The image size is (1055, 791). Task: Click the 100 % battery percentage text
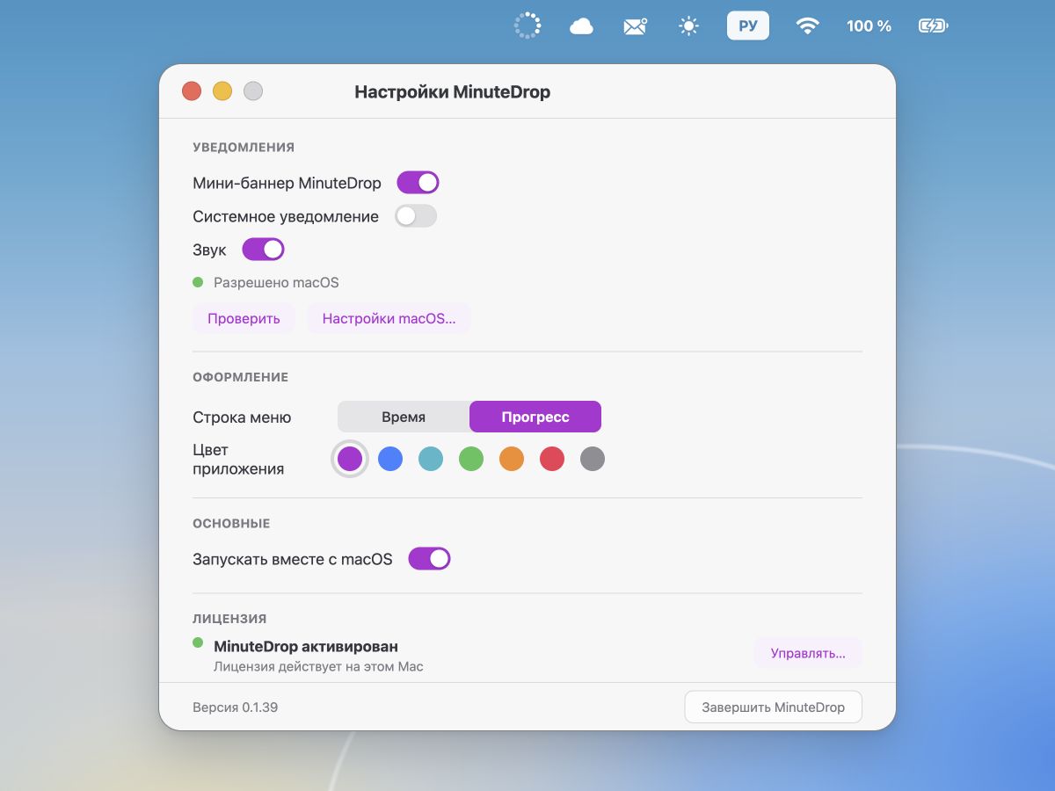click(x=869, y=26)
